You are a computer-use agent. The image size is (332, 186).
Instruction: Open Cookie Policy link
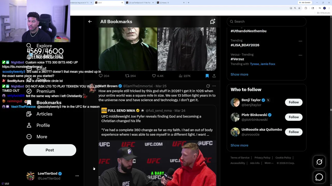point(283,158)
